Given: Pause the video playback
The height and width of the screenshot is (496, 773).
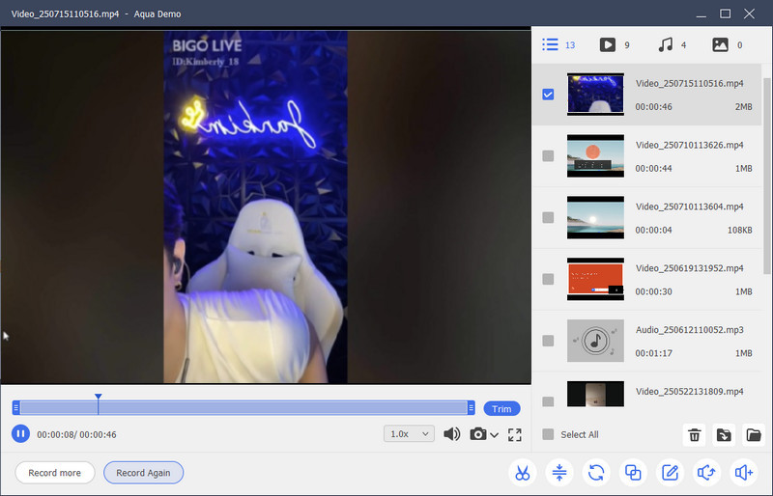Looking at the screenshot, I should tap(20, 434).
